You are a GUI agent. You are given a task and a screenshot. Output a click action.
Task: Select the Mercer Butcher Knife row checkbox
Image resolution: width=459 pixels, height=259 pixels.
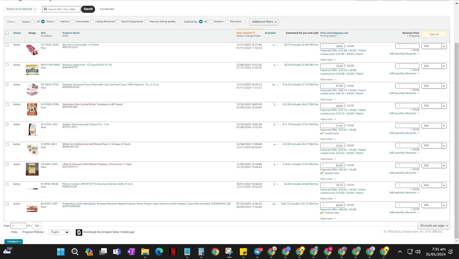7,184
